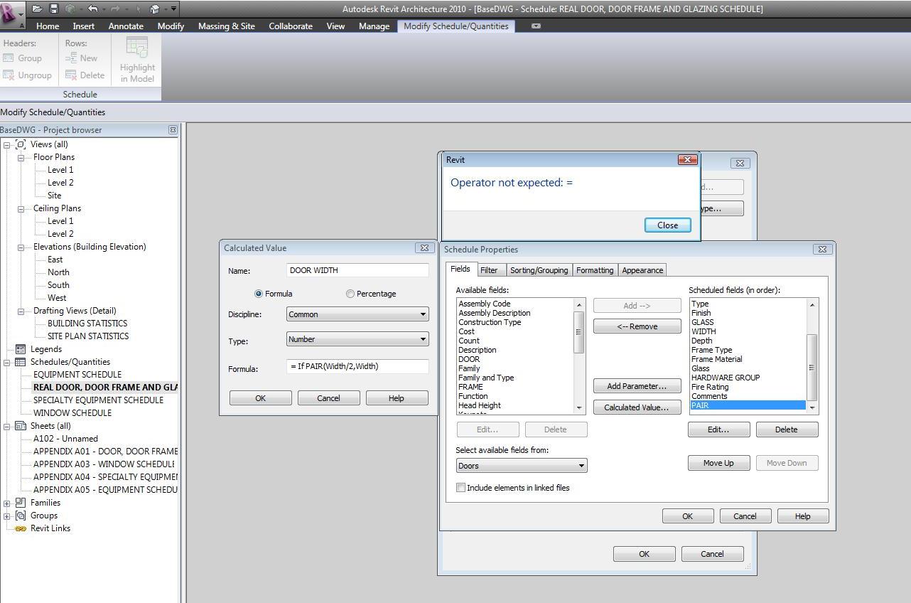
Task: Click the Schedules/Quantities table icon
Action: click(21, 362)
